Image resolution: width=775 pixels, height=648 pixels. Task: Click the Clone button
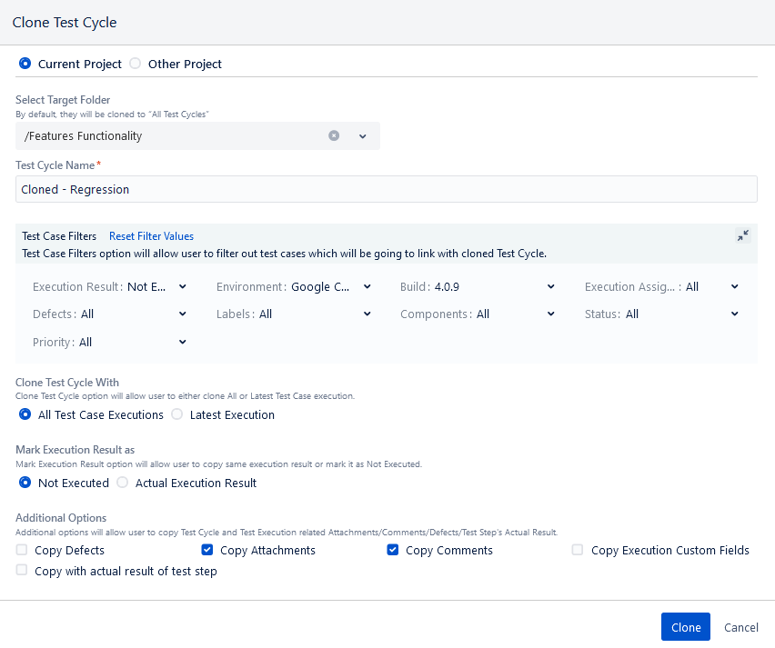[686, 627]
